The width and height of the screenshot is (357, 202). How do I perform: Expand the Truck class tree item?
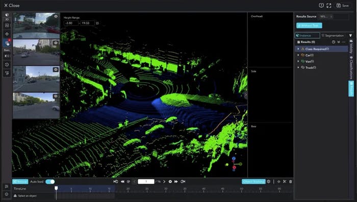(298, 67)
